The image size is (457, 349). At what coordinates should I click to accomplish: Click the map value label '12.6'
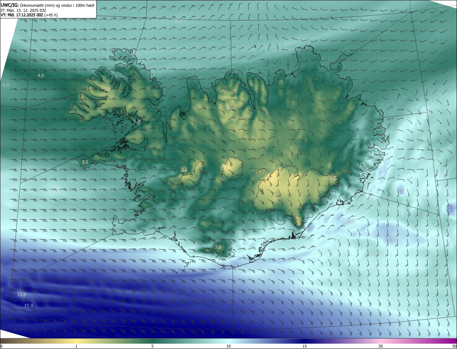coord(21,295)
